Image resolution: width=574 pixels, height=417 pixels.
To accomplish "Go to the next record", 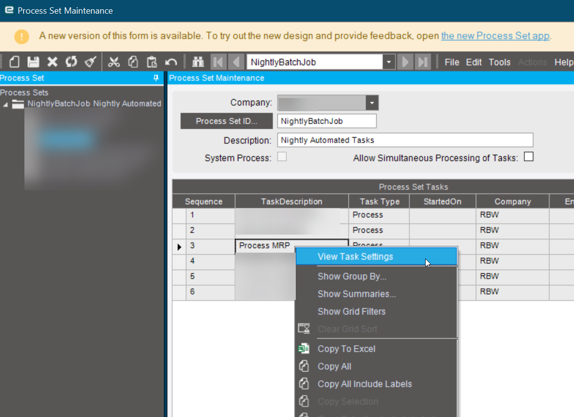I will click(x=405, y=62).
